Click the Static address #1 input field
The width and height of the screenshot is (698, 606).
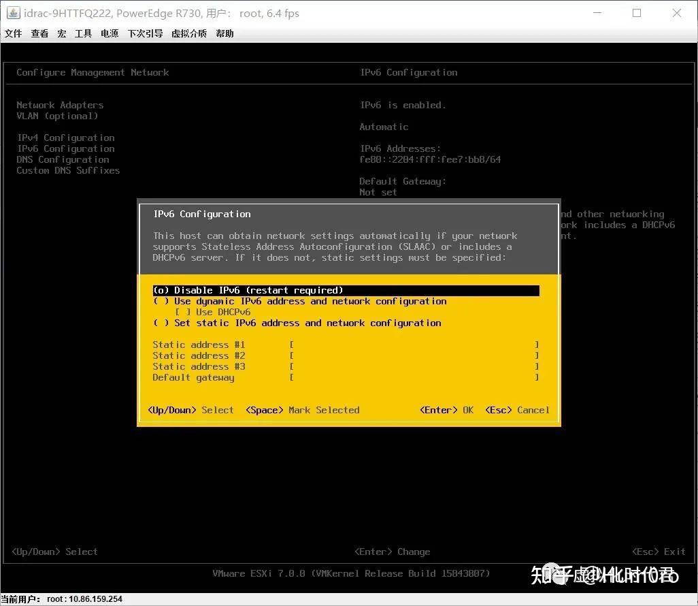tap(408, 345)
